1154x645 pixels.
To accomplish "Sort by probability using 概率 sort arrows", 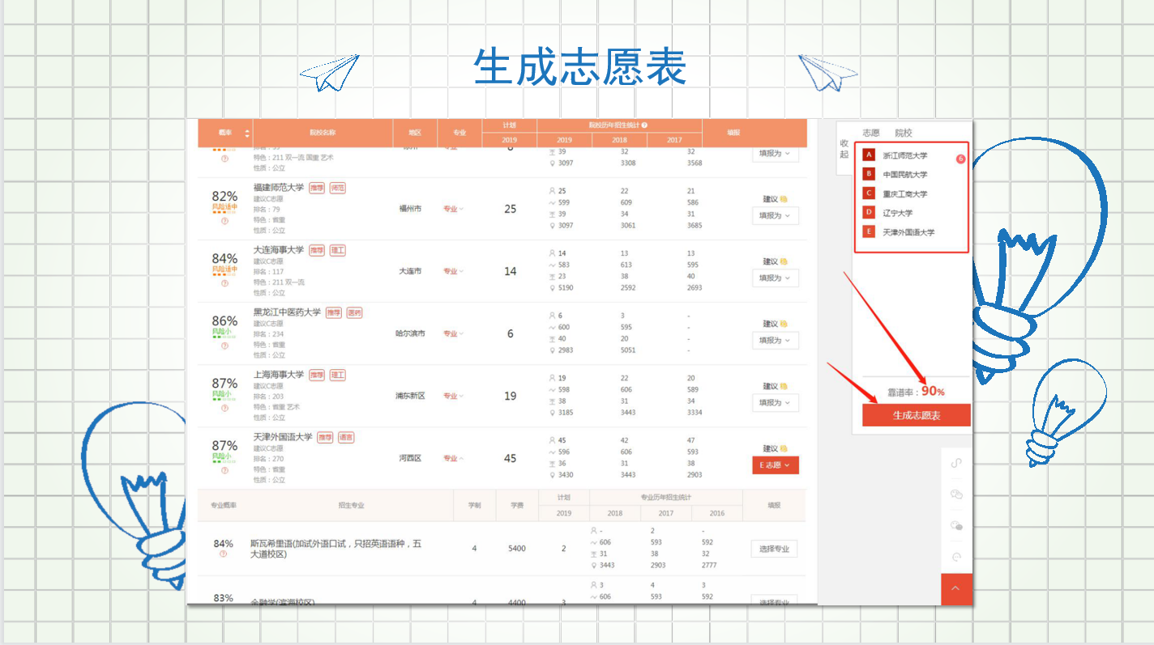I will [x=247, y=133].
